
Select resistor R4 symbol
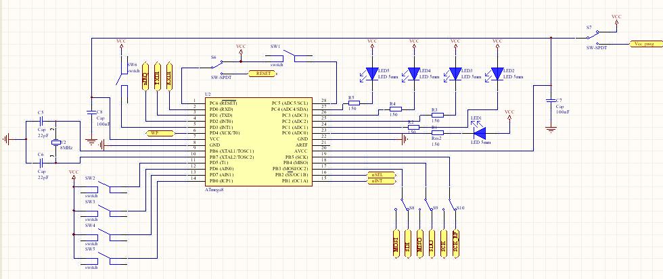tap(395, 109)
